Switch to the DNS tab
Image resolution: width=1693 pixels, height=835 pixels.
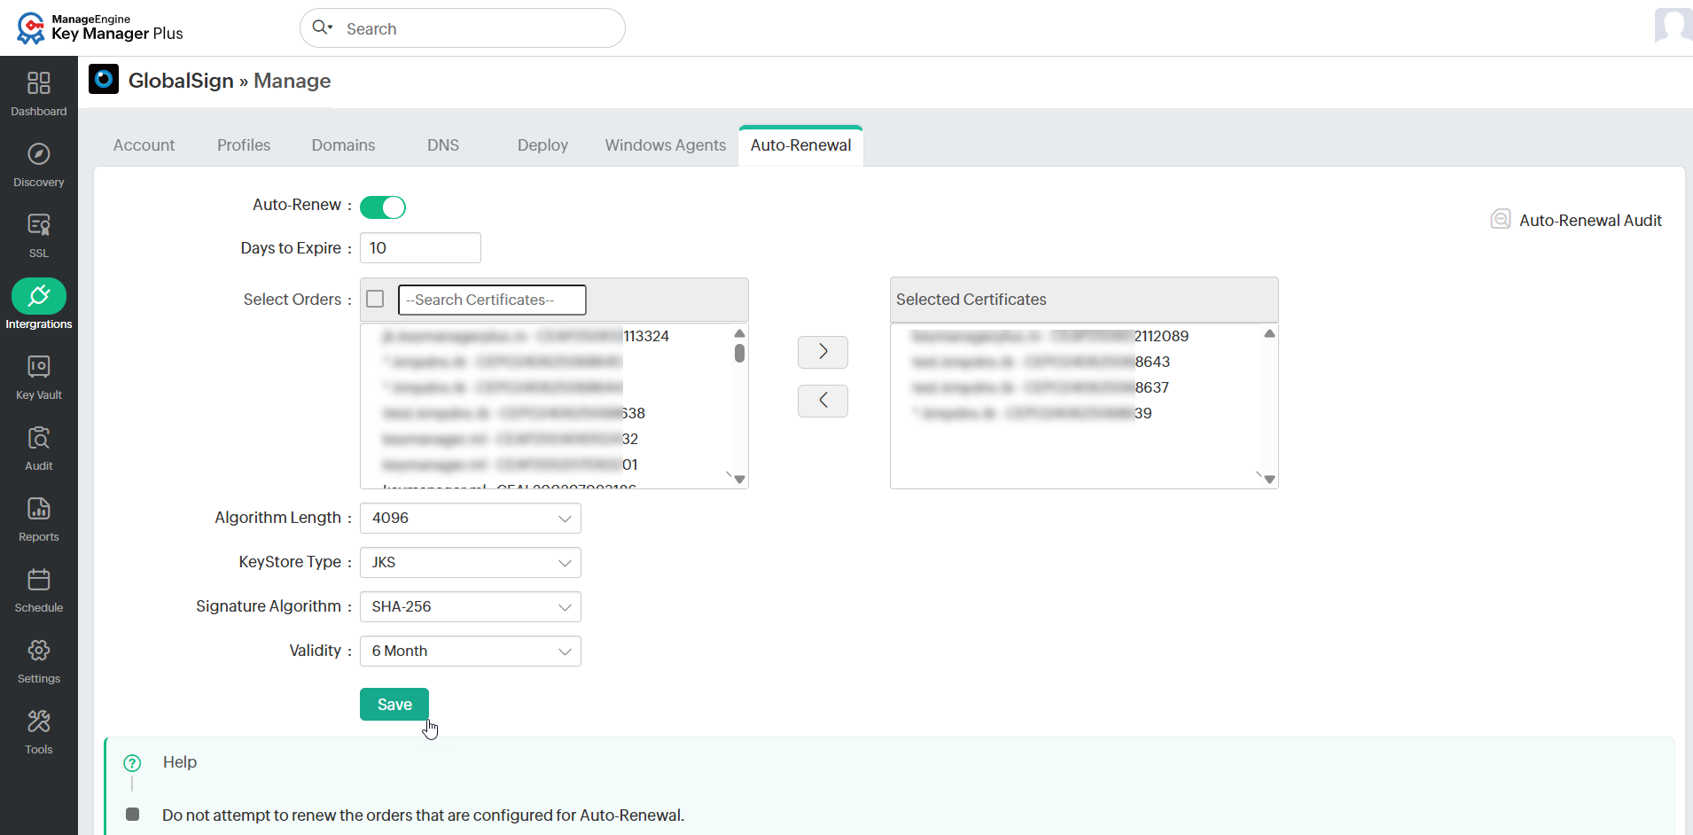[x=443, y=145]
